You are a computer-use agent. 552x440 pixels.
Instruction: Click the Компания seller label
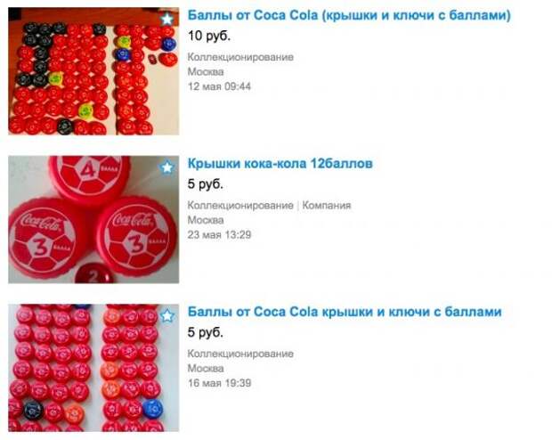point(327,206)
